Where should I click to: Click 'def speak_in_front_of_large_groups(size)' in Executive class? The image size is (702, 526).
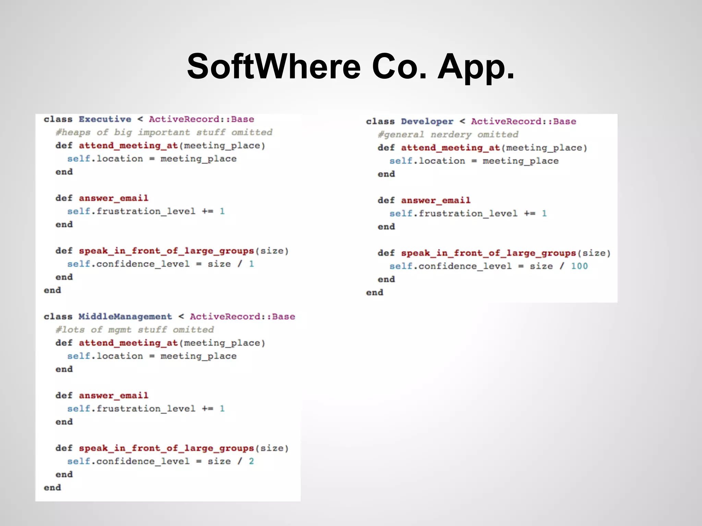[x=172, y=251]
